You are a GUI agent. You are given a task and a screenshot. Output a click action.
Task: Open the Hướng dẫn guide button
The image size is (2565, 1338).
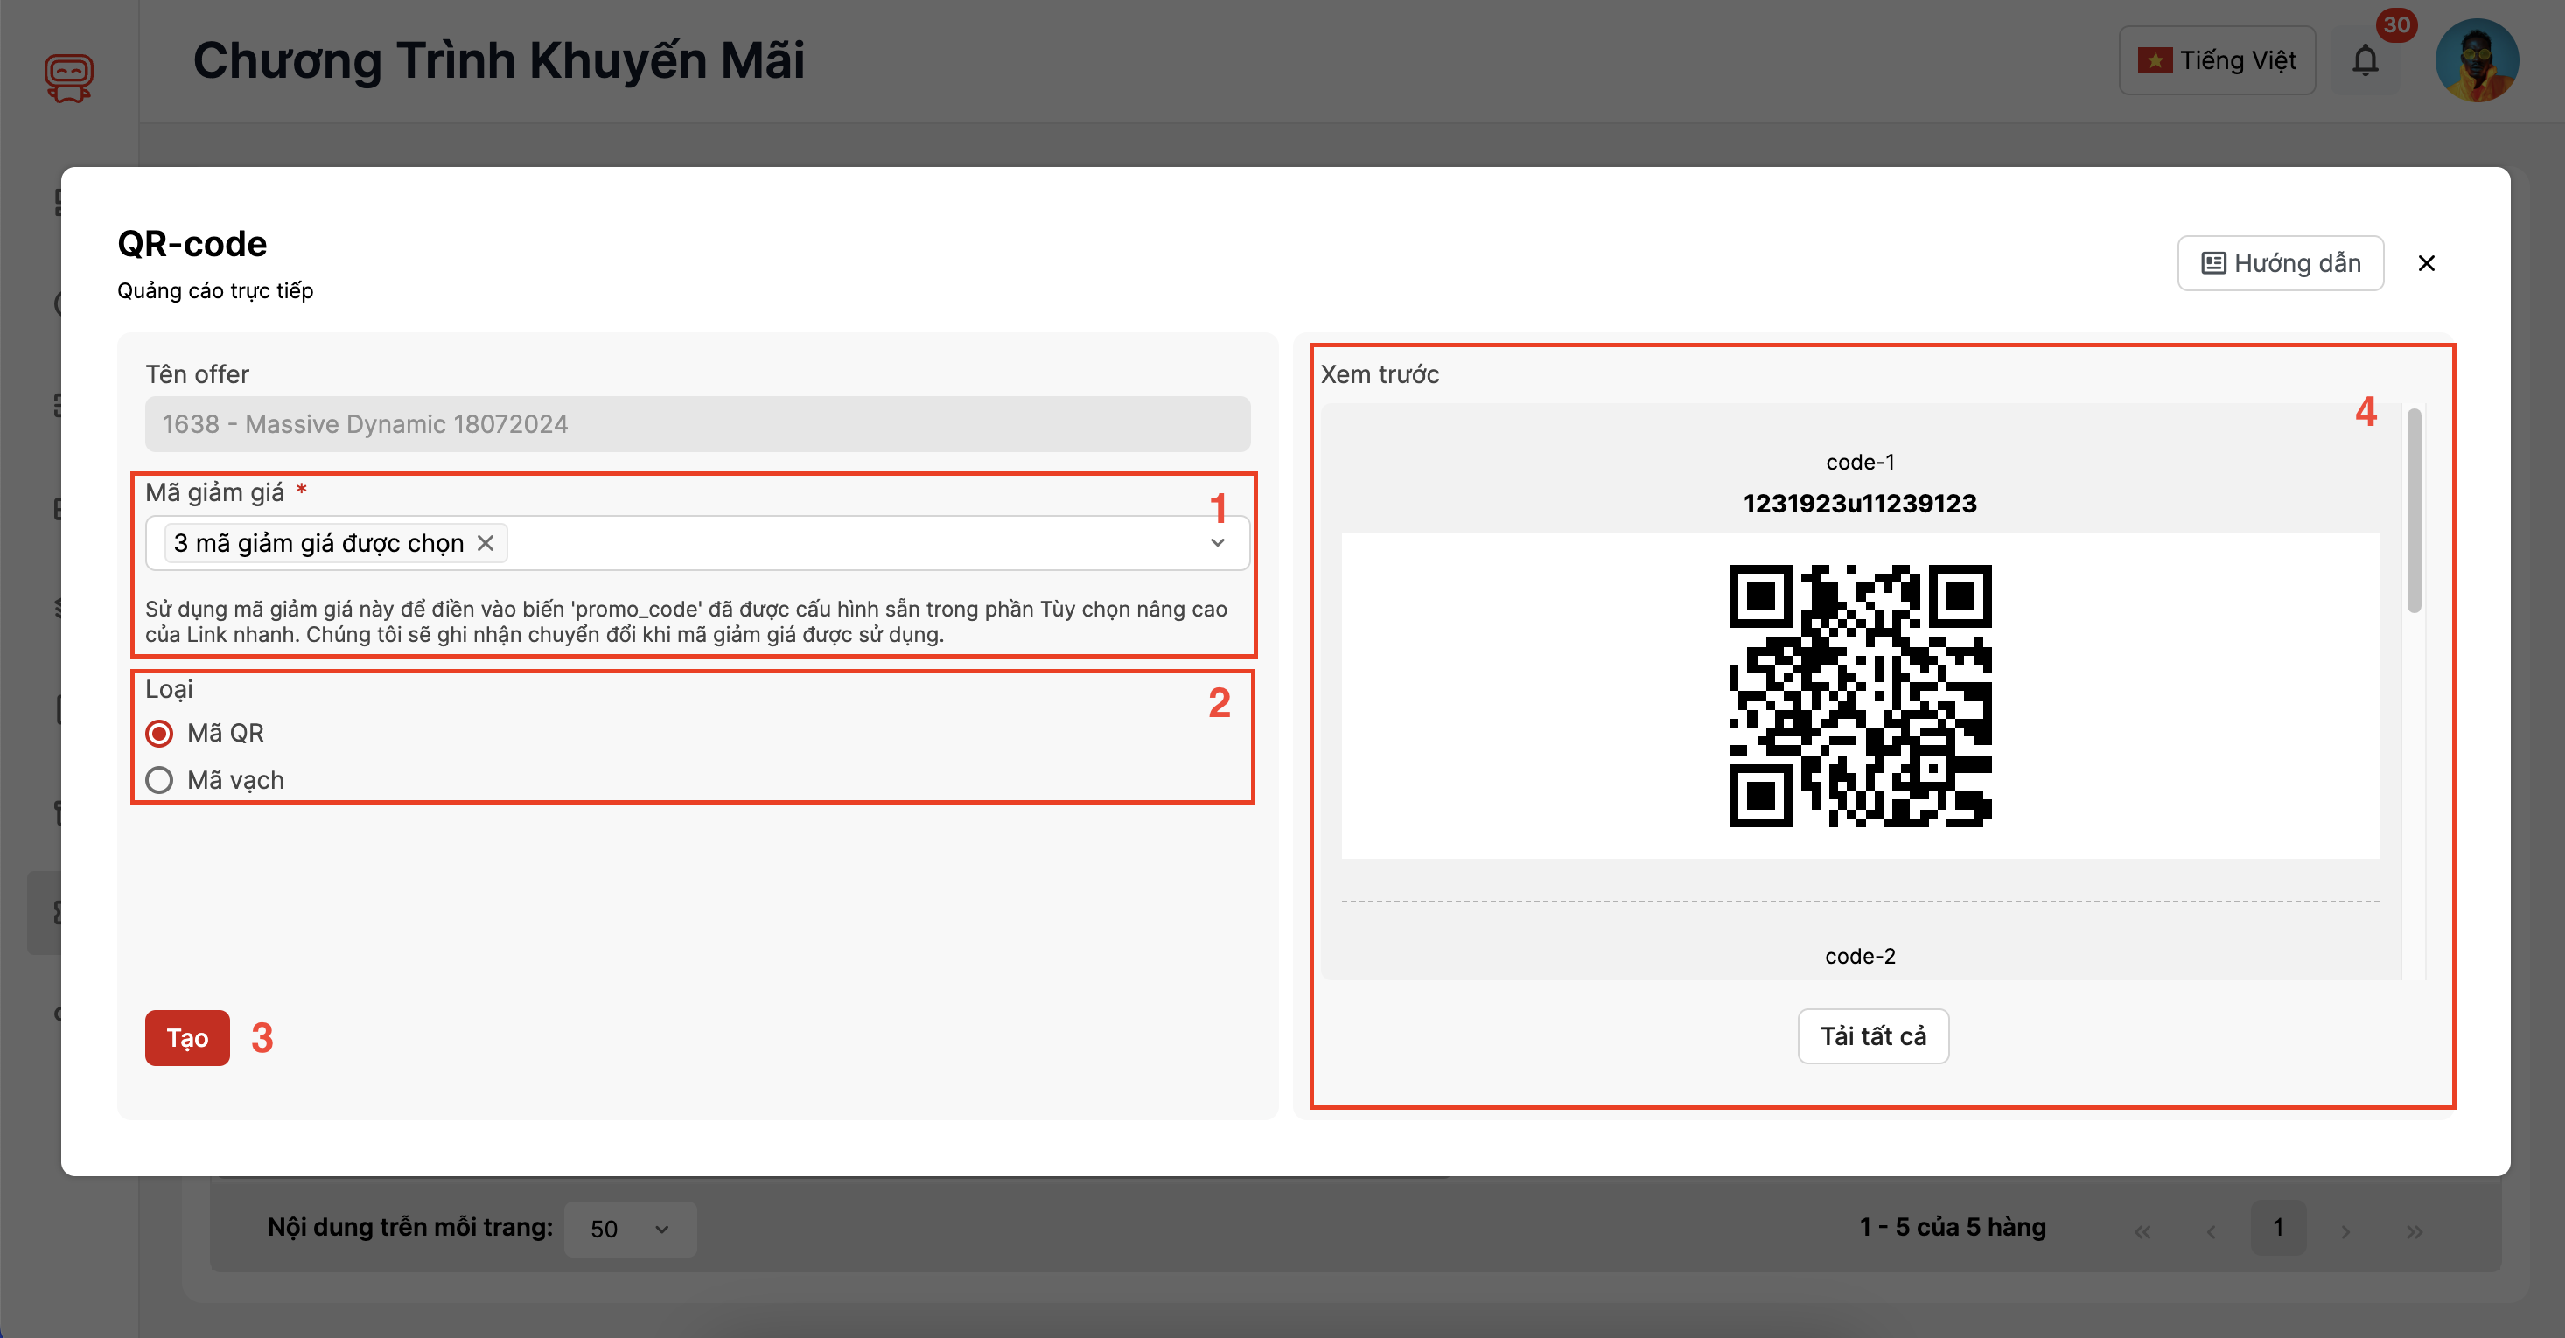[2279, 263]
